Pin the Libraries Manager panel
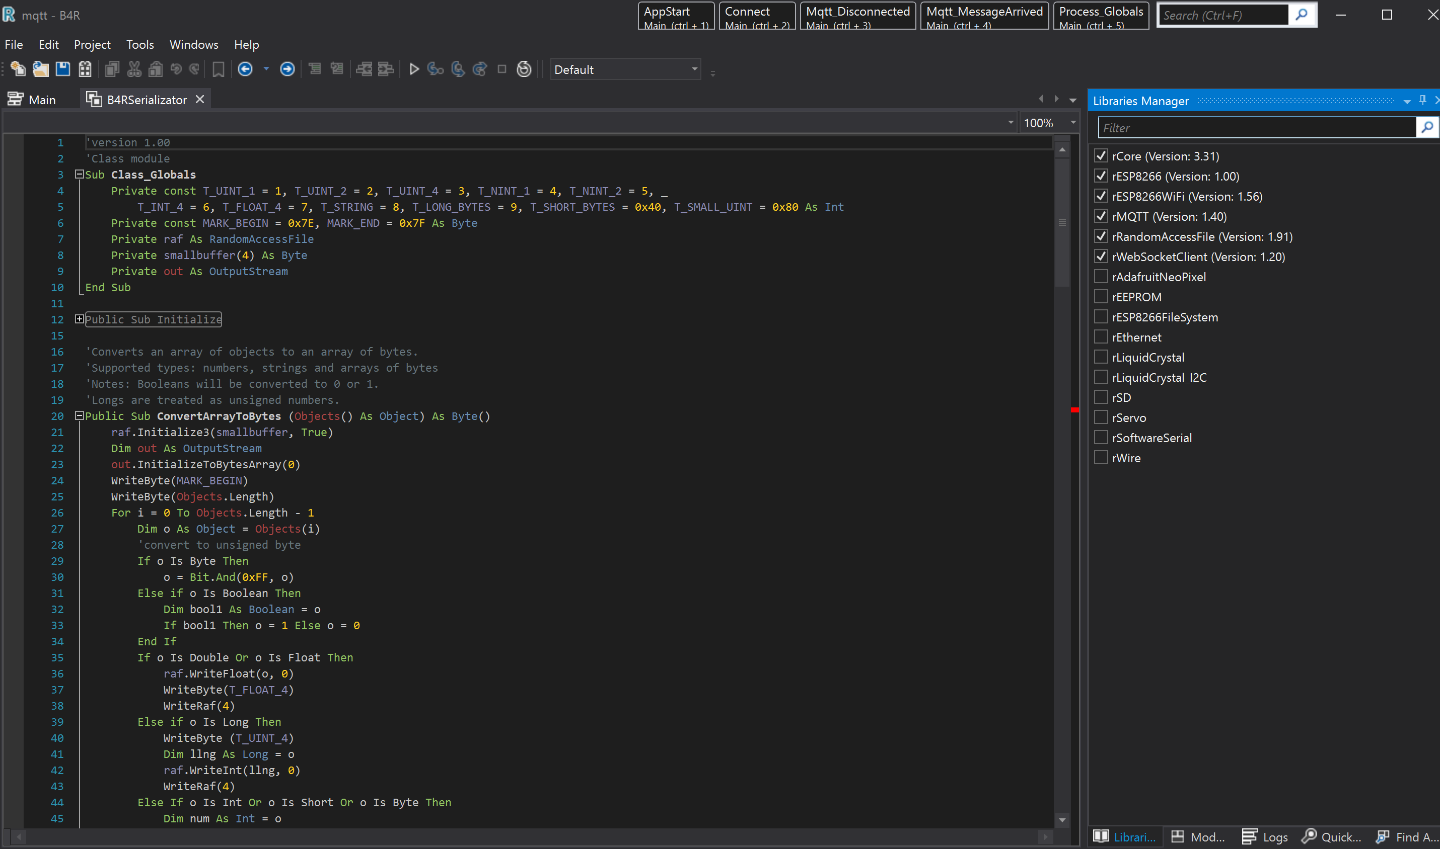The image size is (1440, 849). coord(1422,101)
